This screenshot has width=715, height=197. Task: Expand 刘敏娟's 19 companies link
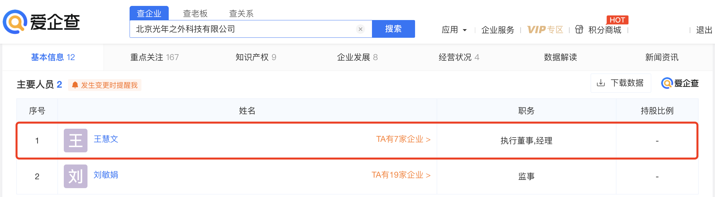pos(401,175)
